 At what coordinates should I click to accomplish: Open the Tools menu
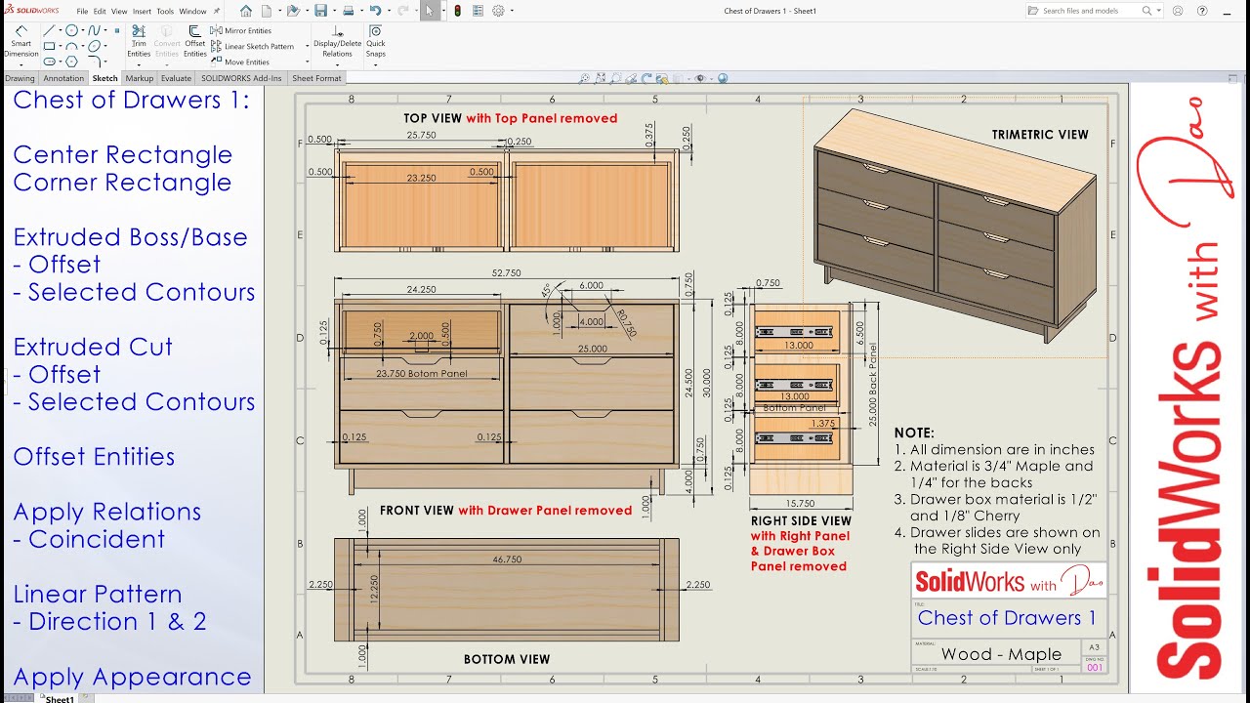[x=165, y=11]
